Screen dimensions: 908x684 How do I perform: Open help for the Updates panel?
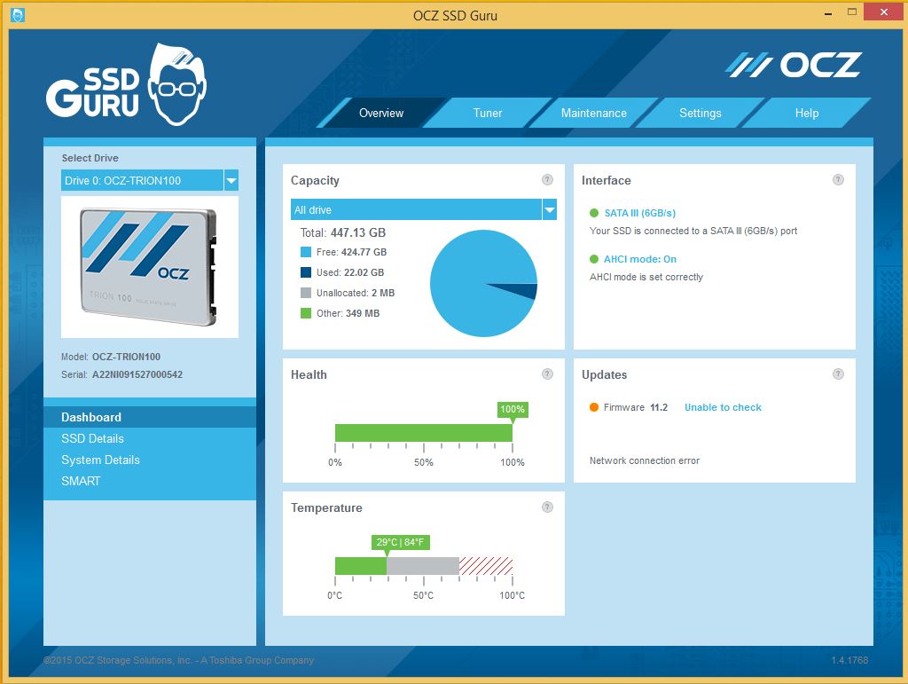[838, 374]
